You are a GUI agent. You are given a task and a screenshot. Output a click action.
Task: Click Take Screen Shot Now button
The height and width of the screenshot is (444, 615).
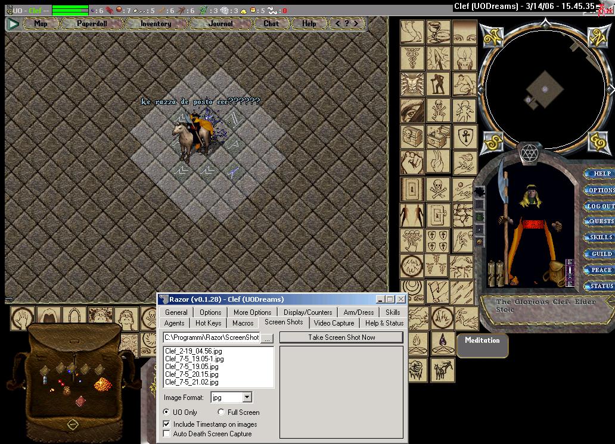coord(341,337)
